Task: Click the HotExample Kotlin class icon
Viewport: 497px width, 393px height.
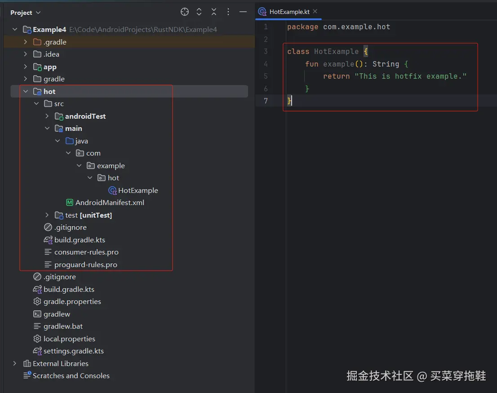Action: click(x=112, y=190)
